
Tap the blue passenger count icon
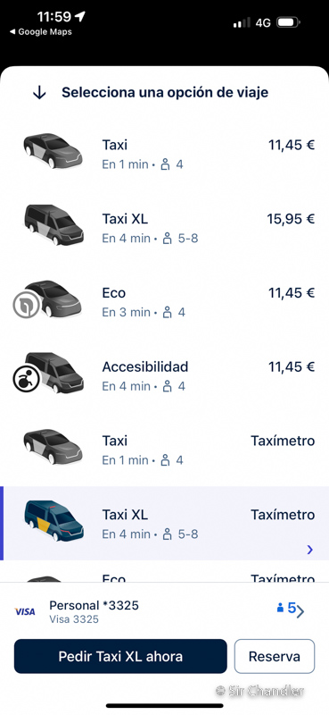[x=280, y=608]
